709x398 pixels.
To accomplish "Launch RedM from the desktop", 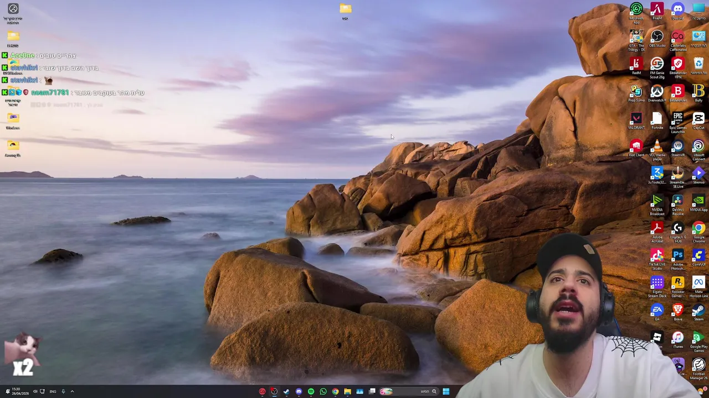I will pyautogui.click(x=636, y=66).
